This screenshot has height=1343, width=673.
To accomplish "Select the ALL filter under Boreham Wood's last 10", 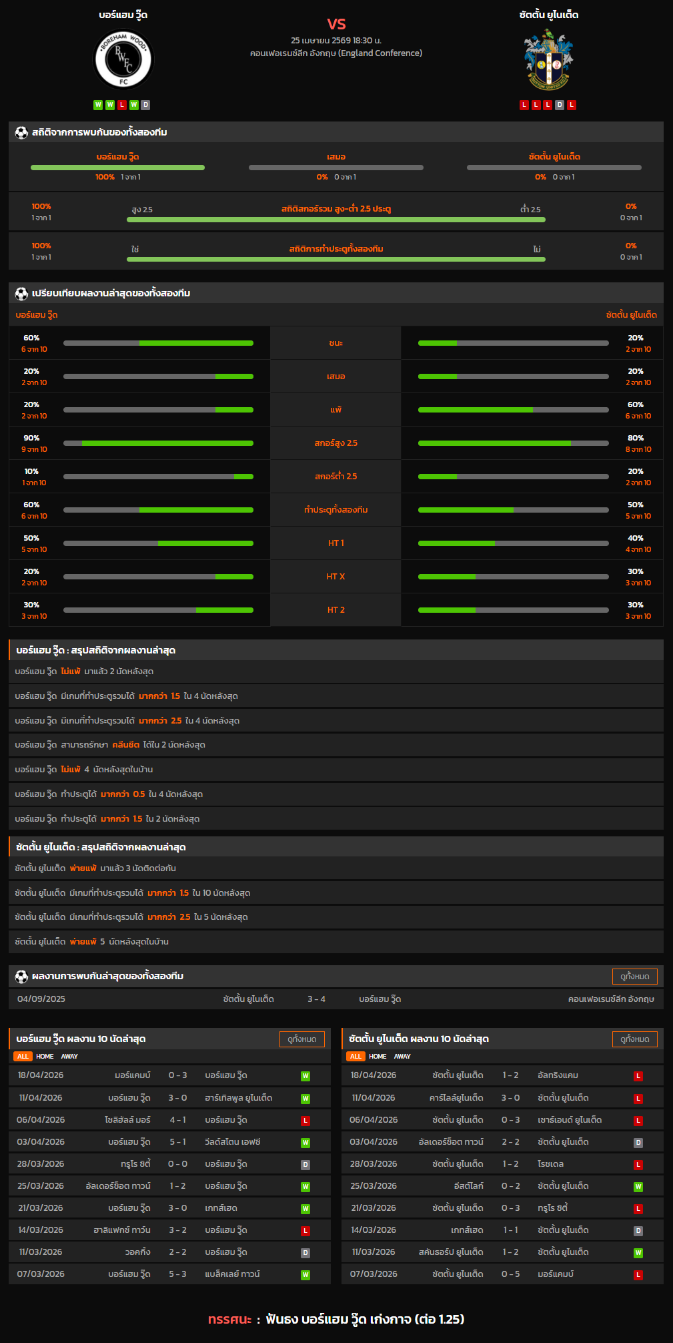I will pyautogui.click(x=23, y=1057).
